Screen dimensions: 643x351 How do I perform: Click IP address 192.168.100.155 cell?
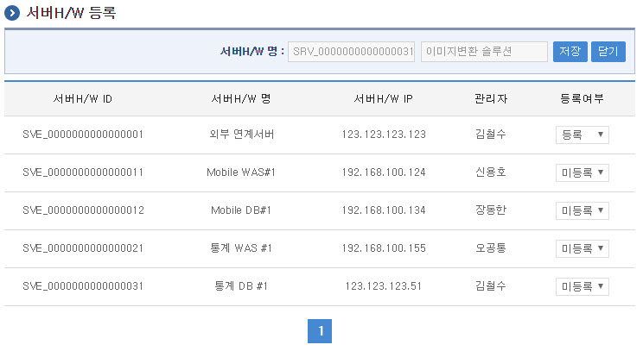tap(384, 248)
